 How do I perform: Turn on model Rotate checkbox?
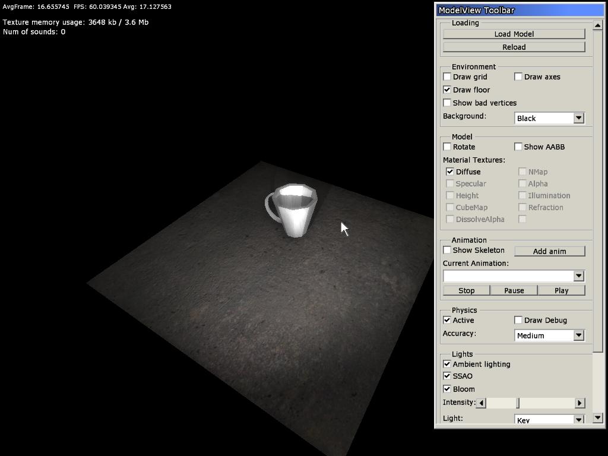447,147
